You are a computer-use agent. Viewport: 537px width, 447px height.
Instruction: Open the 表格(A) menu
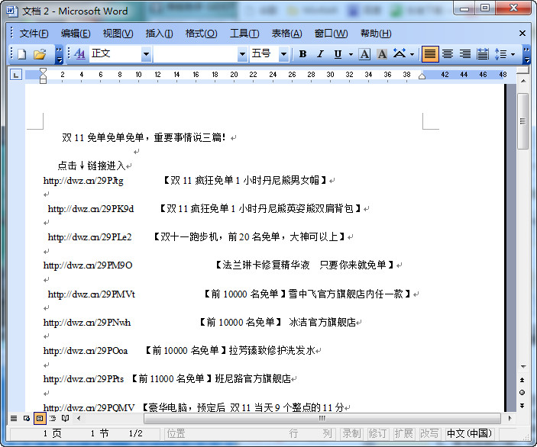286,34
